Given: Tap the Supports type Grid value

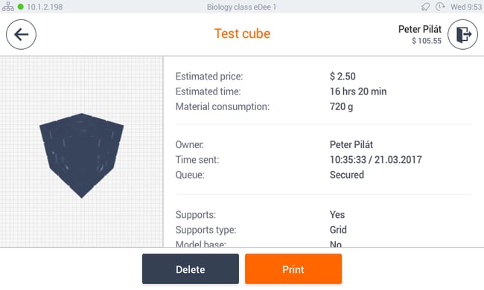Looking at the screenshot, I should pos(338,230).
